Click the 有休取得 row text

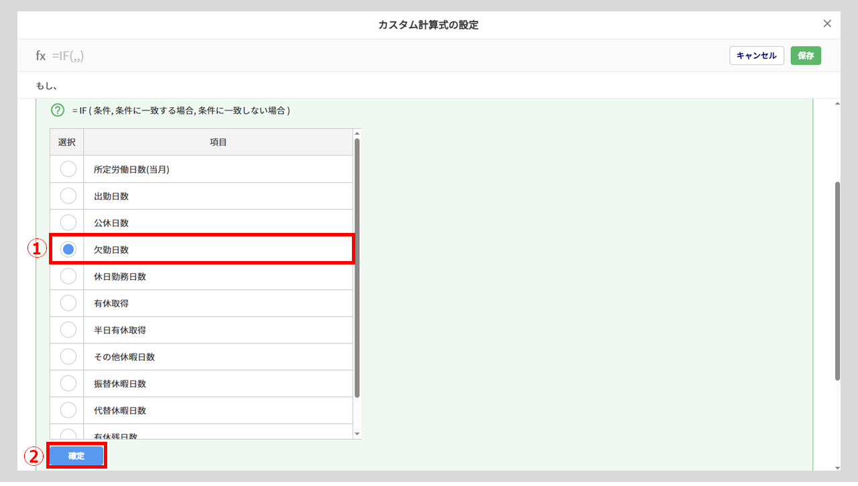click(x=111, y=303)
